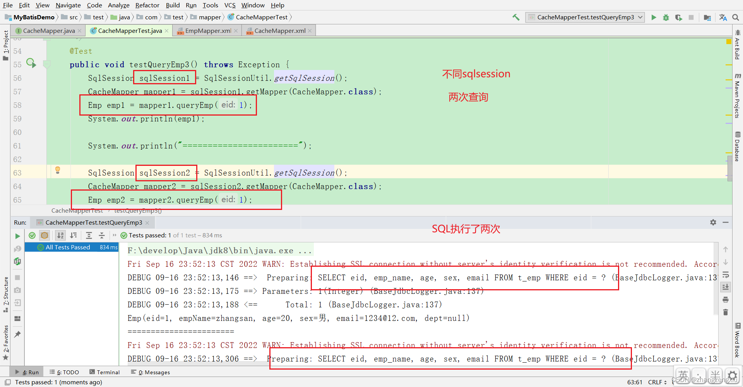Toggle scroll to end of console output
Screen dimensions: 743x387
(726, 287)
